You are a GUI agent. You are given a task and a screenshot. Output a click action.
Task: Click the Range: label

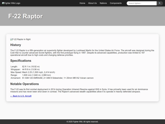pos(14,75)
